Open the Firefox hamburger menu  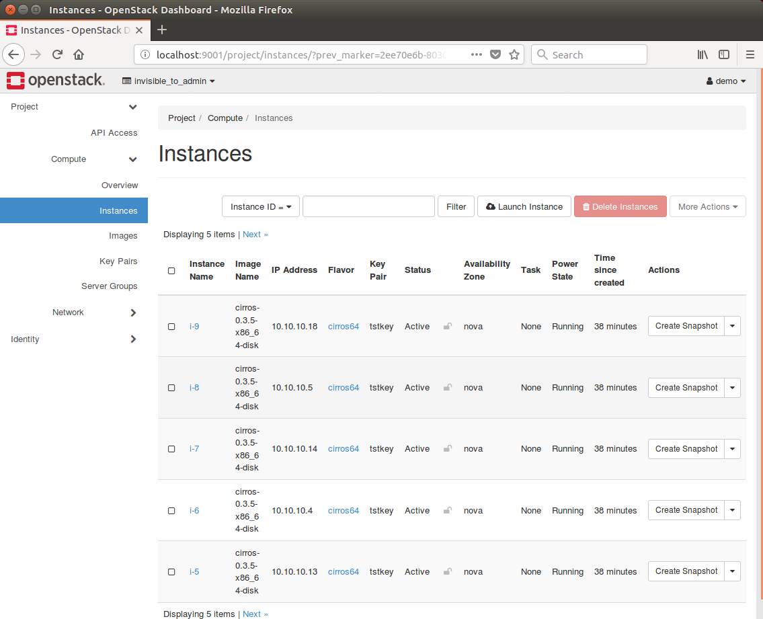[750, 54]
